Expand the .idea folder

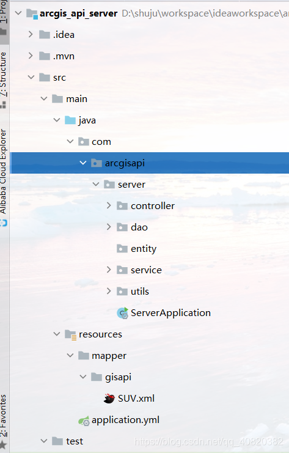[31, 34]
